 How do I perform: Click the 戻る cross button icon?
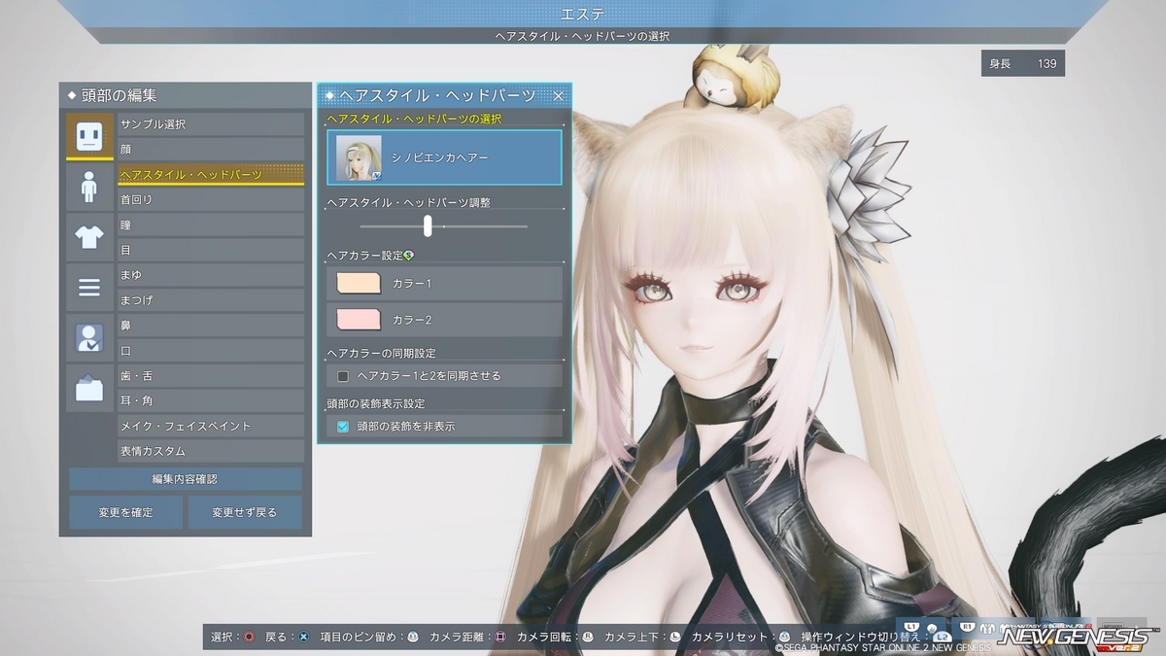coord(303,637)
